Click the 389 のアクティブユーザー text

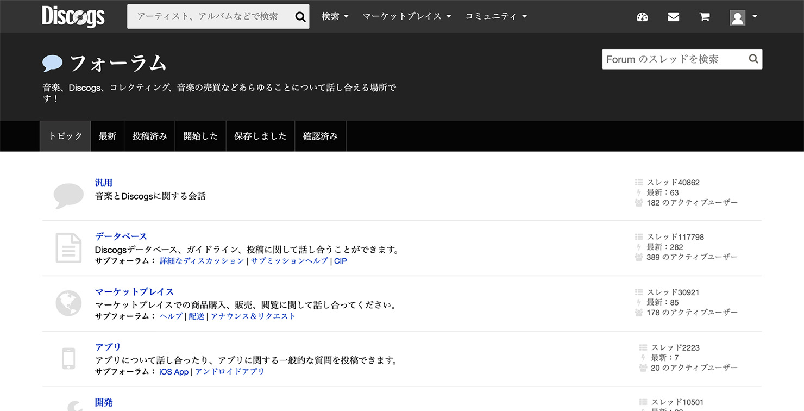692,257
